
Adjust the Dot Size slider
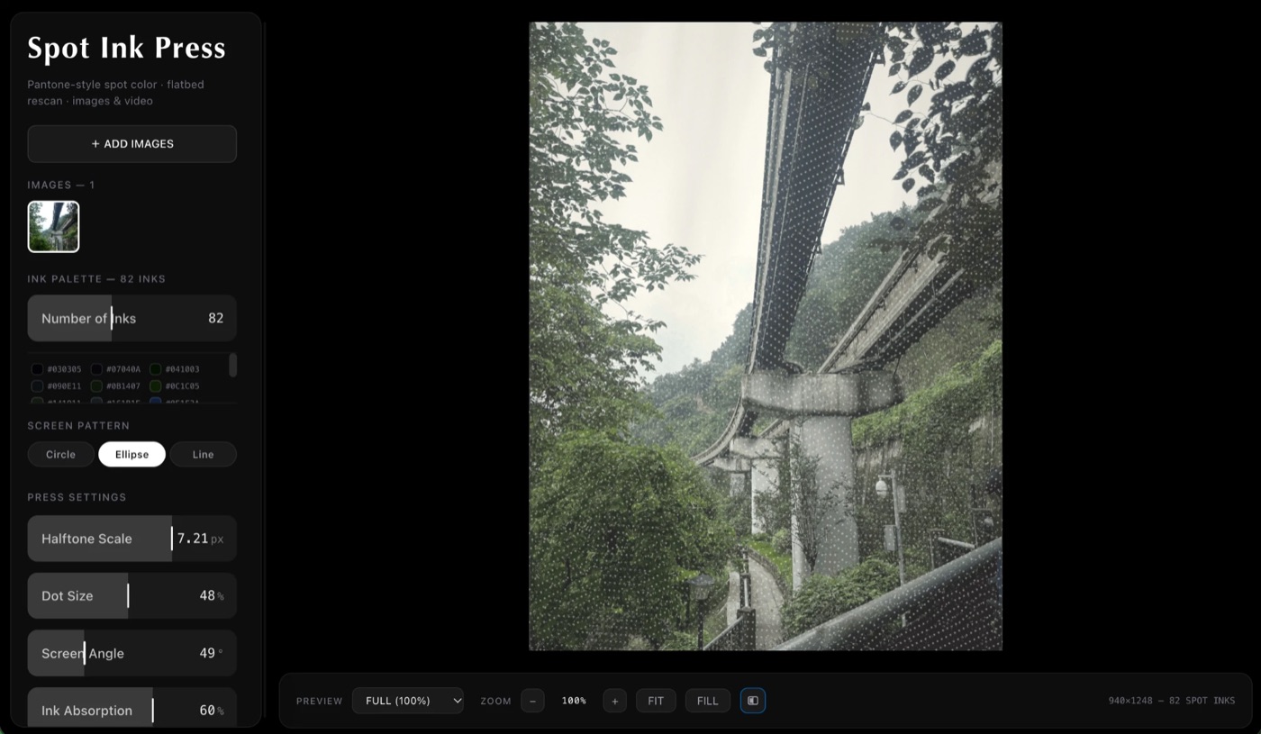132,596
